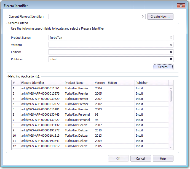Click into the Version input field
Screen dimensions: 190x169
pos(108,45)
